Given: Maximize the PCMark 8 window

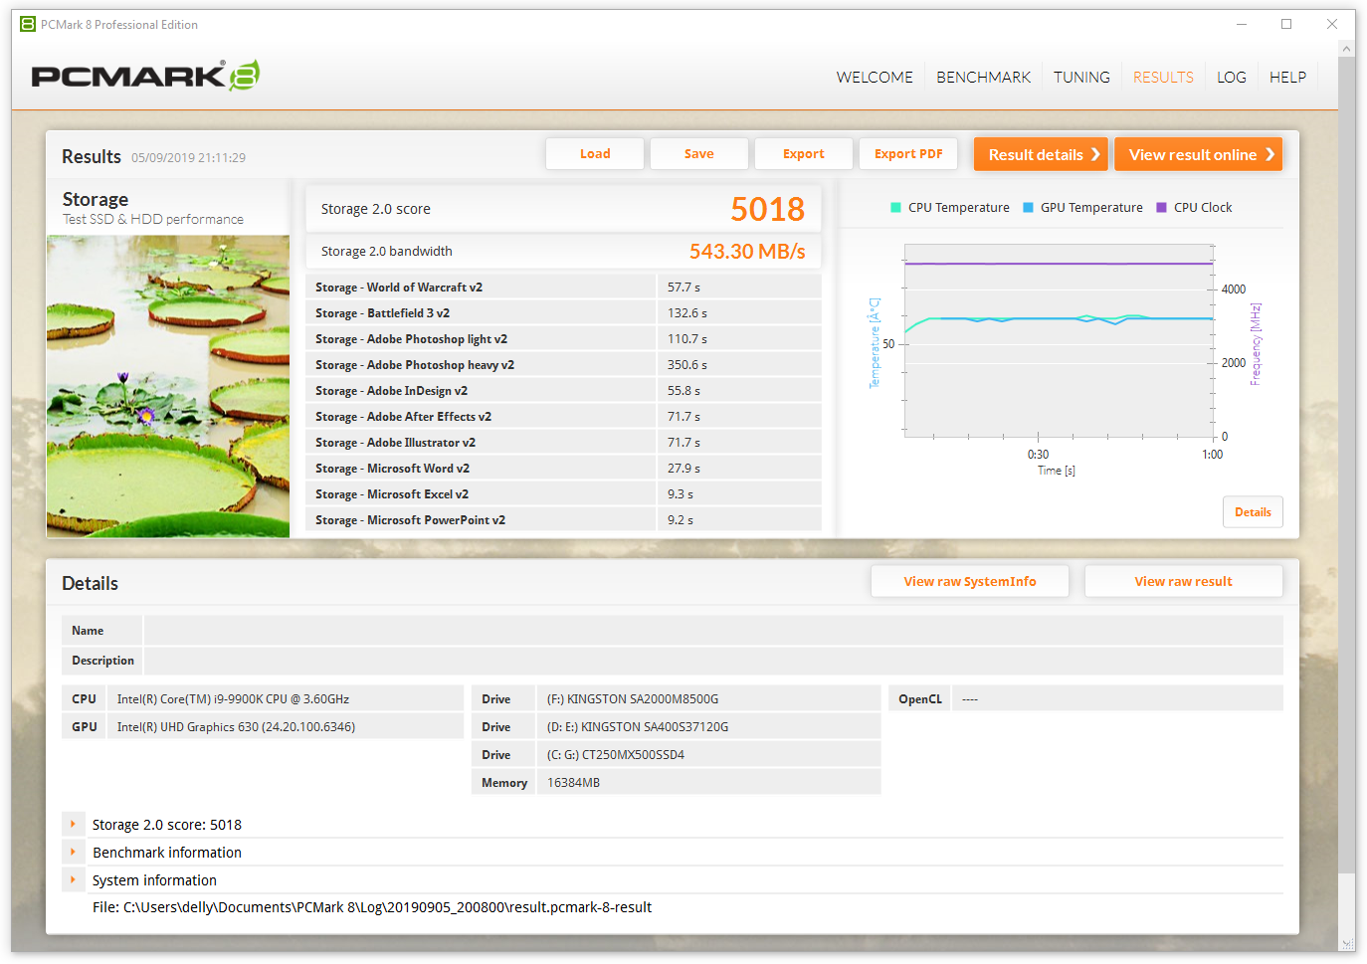Looking at the screenshot, I should click(x=1286, y=24).
